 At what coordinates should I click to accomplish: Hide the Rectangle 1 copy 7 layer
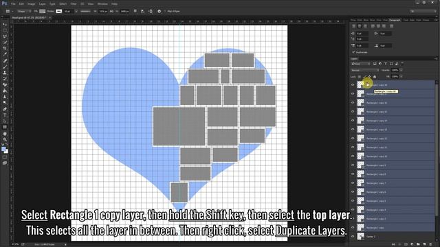point(353,183)
